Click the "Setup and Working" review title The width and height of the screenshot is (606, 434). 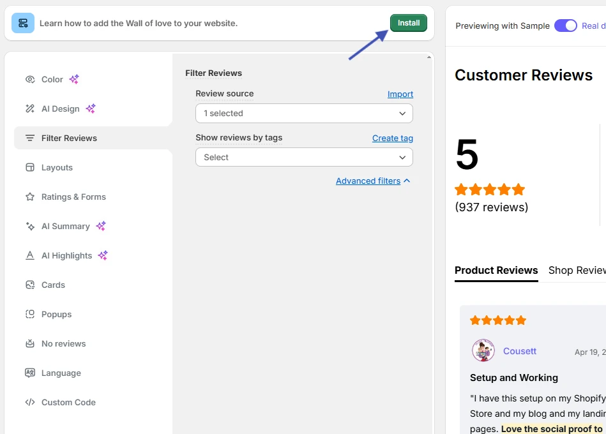(x=514, y=378)
